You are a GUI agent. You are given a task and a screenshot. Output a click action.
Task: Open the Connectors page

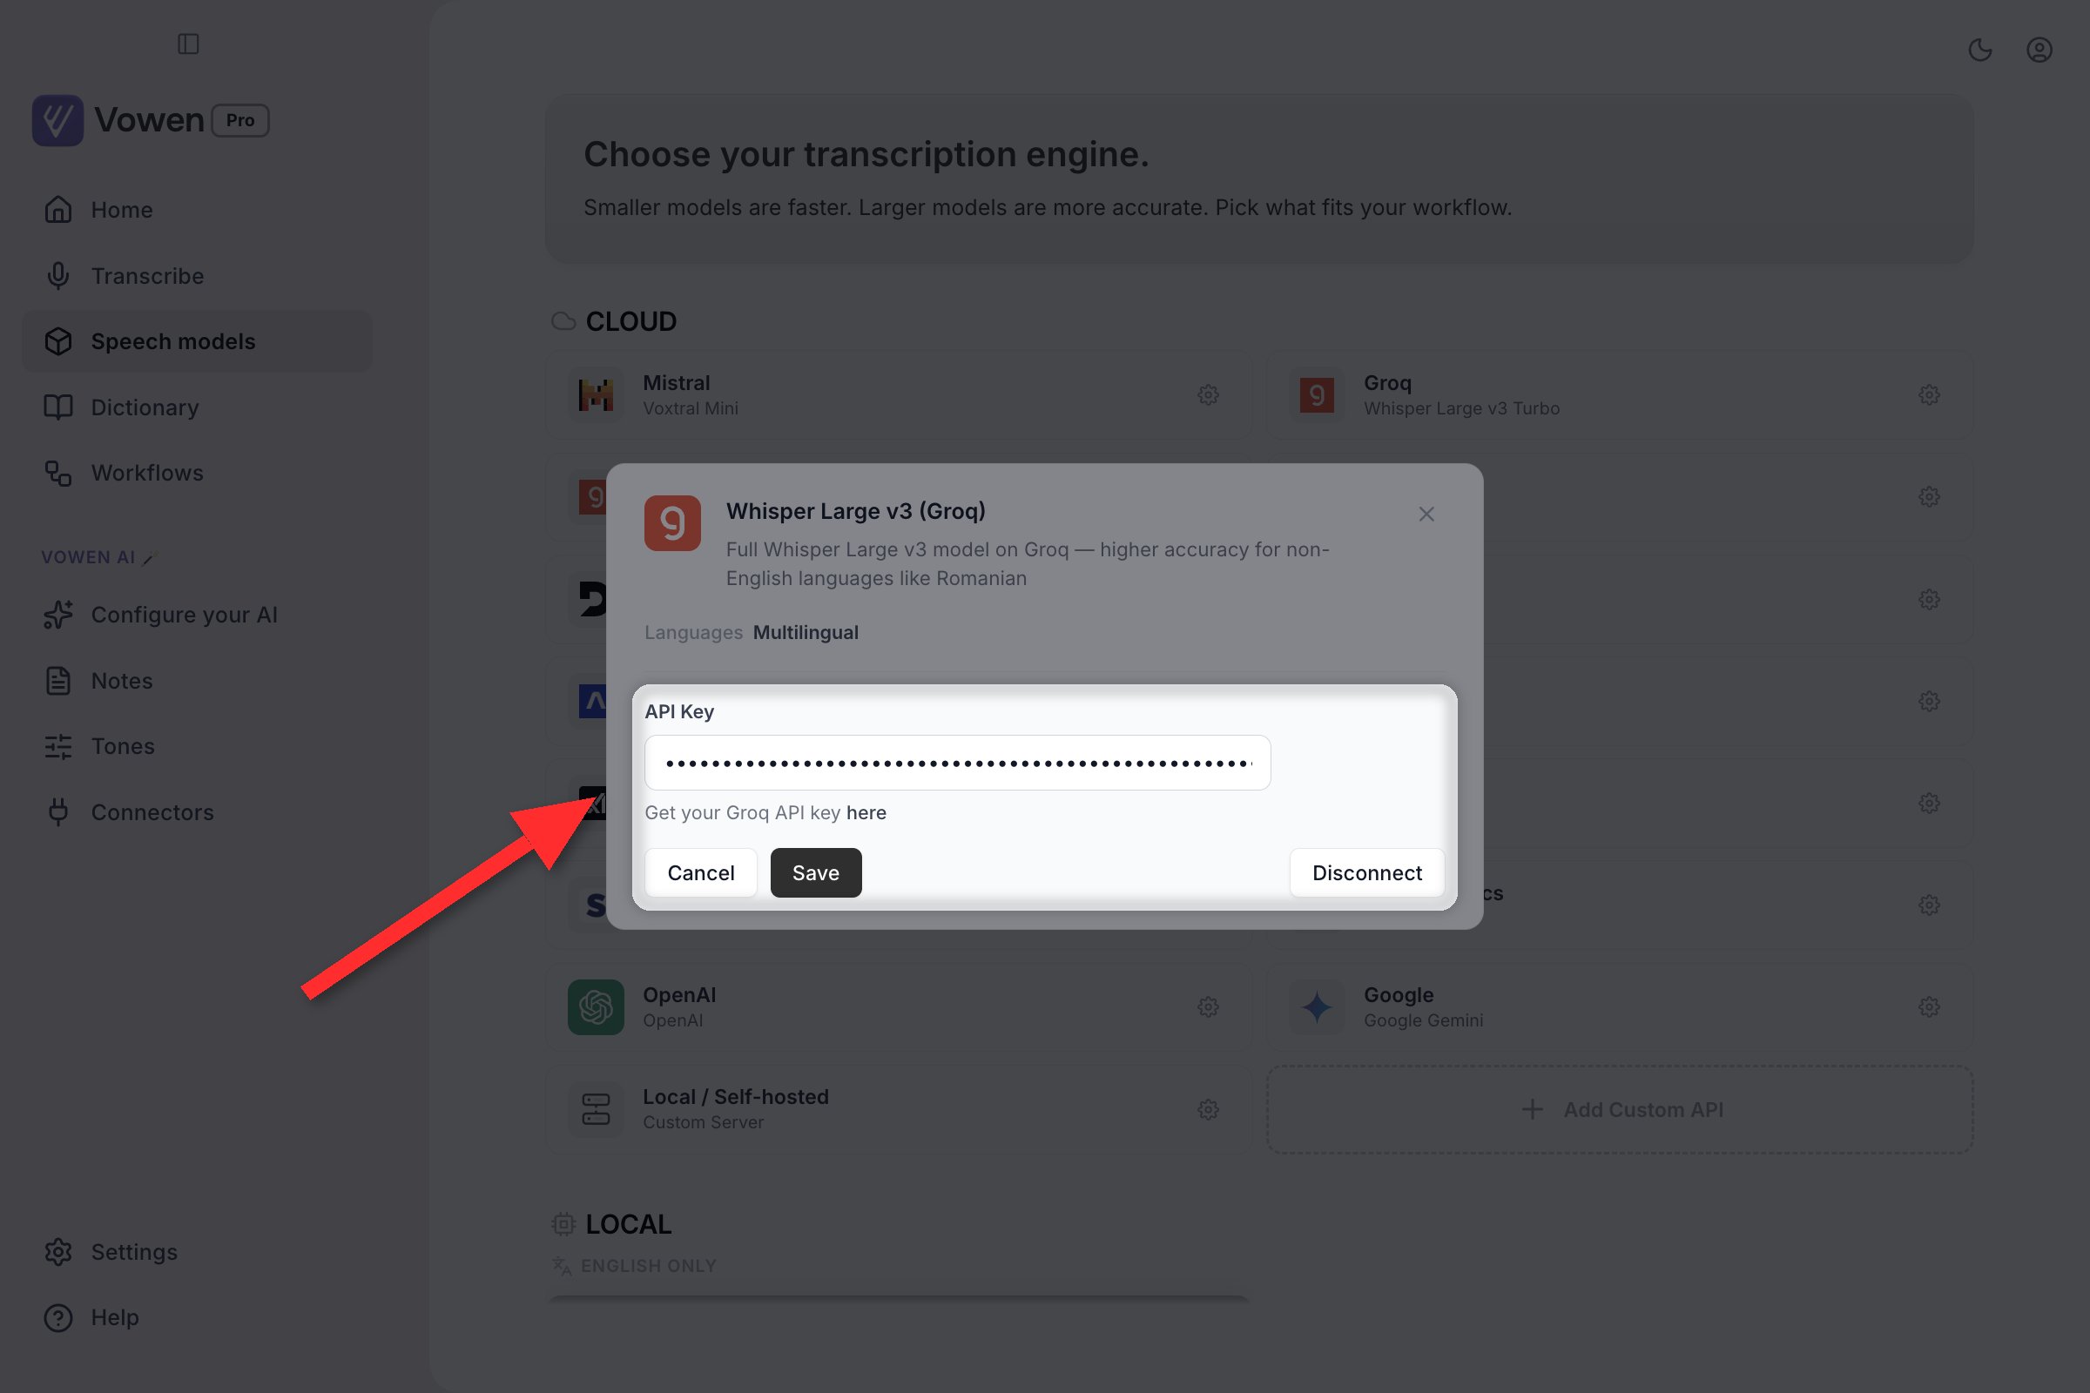(198, 812)
